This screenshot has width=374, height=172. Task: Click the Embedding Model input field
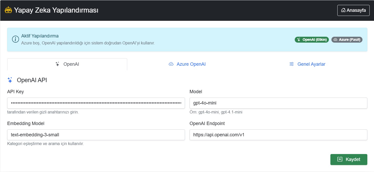click(x=96, y=135)
